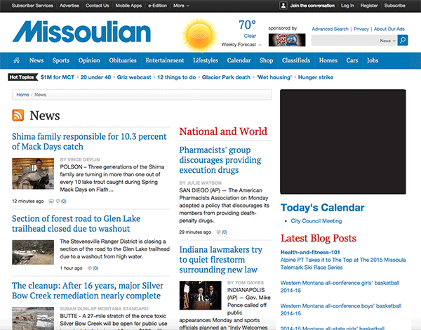This screenshot has width=421, height=330.
Task: Open Glen Lake trailhead washout headline
Action: (76, 223)
